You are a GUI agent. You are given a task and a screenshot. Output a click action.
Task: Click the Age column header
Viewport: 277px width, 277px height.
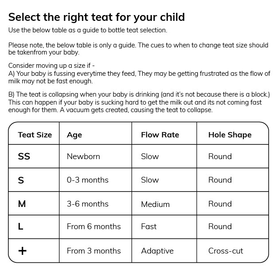(74, 135)
